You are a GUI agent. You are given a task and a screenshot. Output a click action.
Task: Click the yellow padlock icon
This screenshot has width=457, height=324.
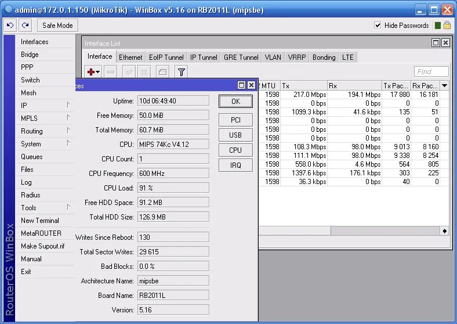[x=447, y=25]
